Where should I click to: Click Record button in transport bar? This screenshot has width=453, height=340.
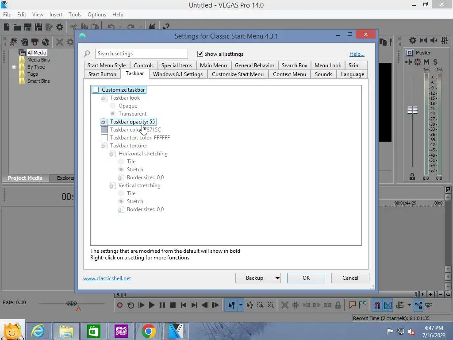pyautogui.click(x=120, y=305)
